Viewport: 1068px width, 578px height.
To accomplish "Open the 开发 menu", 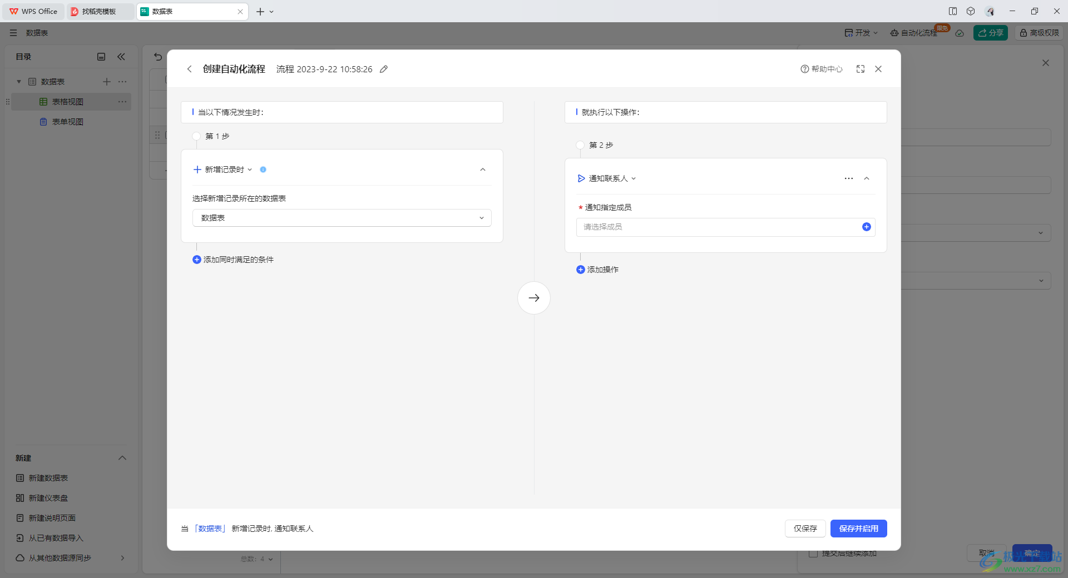I will (861, 33).
